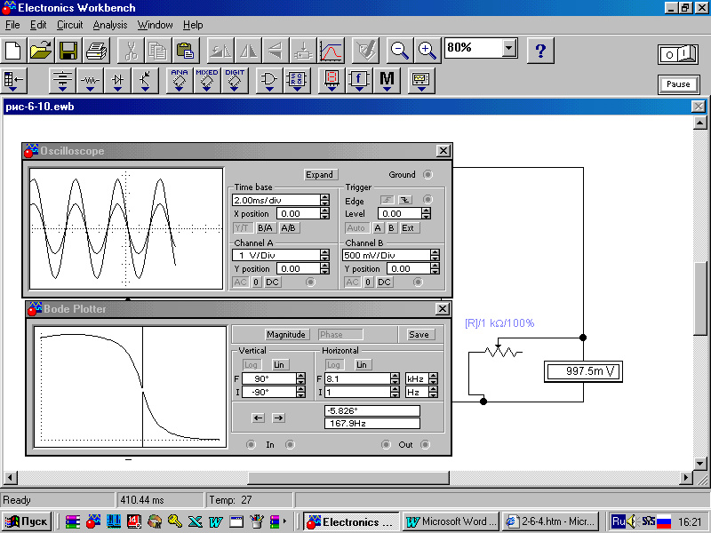Toggle the simulation power switch
Image resolution: width=711 pixels, height=533 pixels.
click(678, 55)
